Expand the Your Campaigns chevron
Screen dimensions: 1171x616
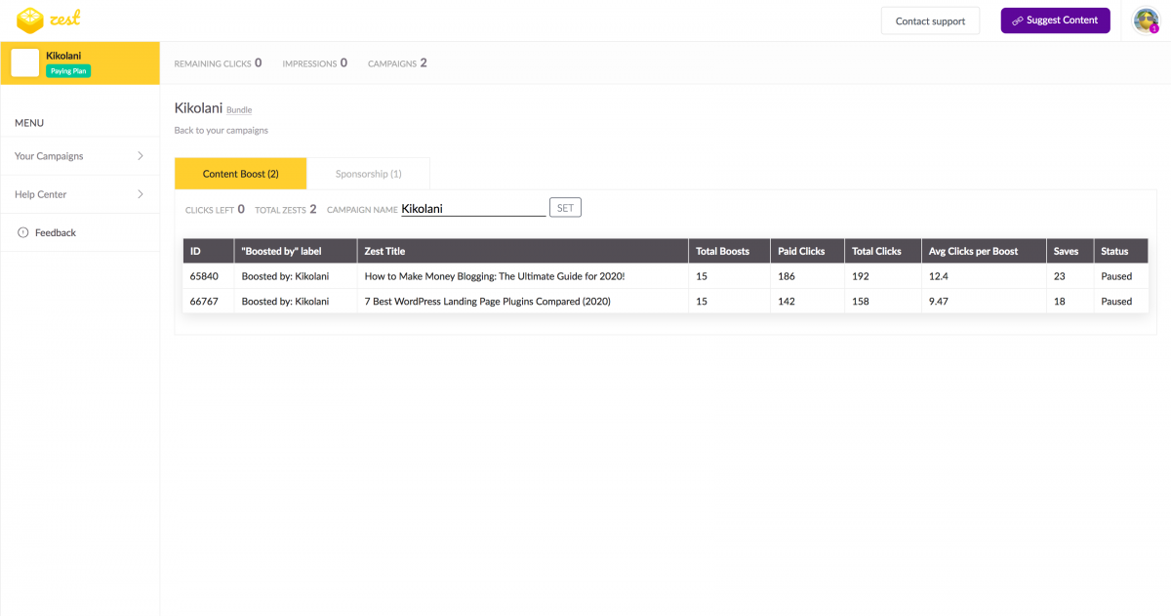(x=141, y=156)
